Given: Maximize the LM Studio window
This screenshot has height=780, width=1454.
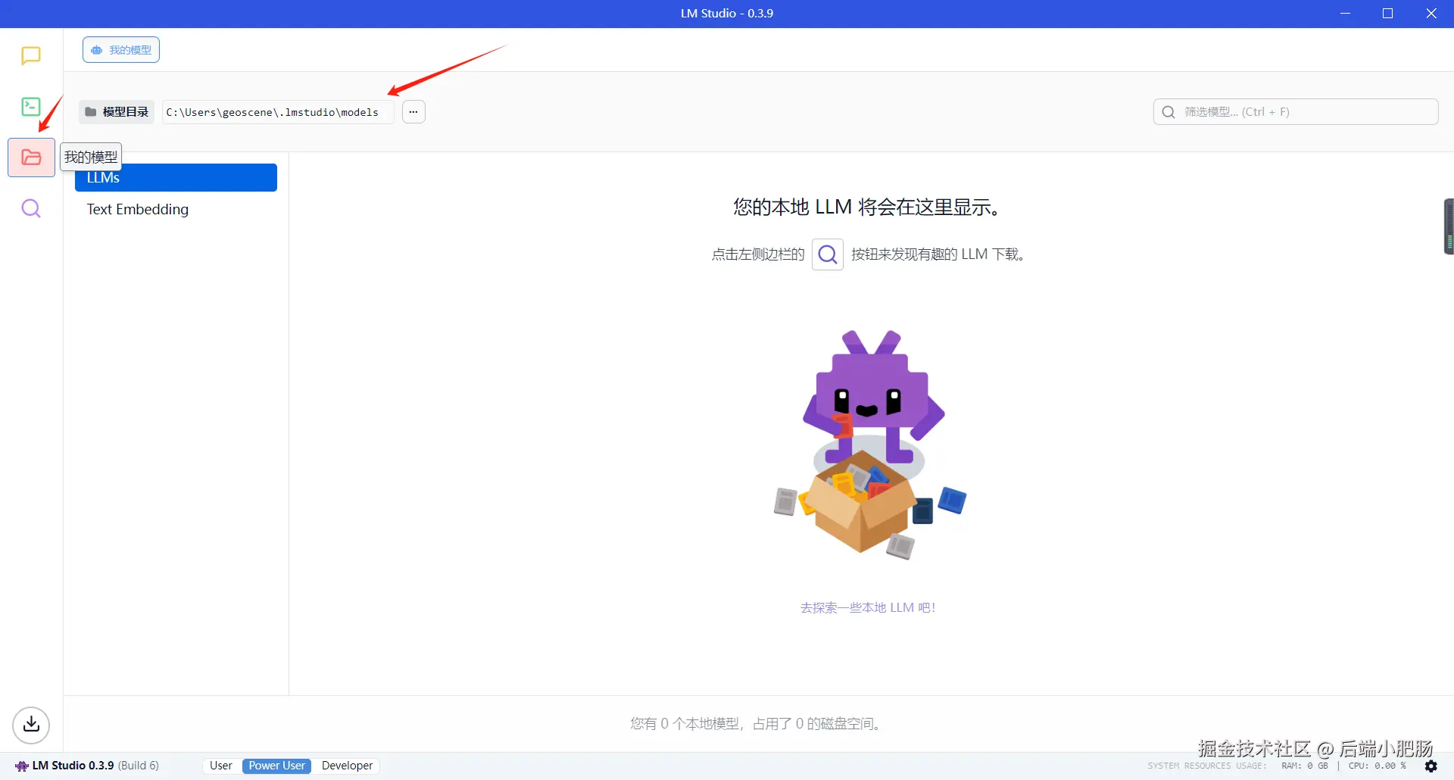Looking at the screenshot, I should (x=1388, y=14).
